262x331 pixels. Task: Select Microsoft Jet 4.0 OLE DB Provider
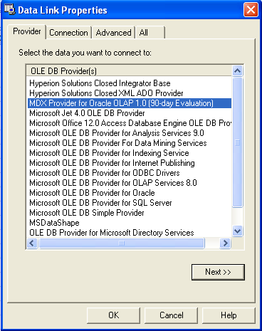click(x=87, y=113)
